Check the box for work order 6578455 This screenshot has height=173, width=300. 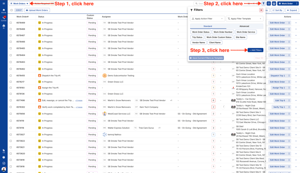tap(11, 75)
